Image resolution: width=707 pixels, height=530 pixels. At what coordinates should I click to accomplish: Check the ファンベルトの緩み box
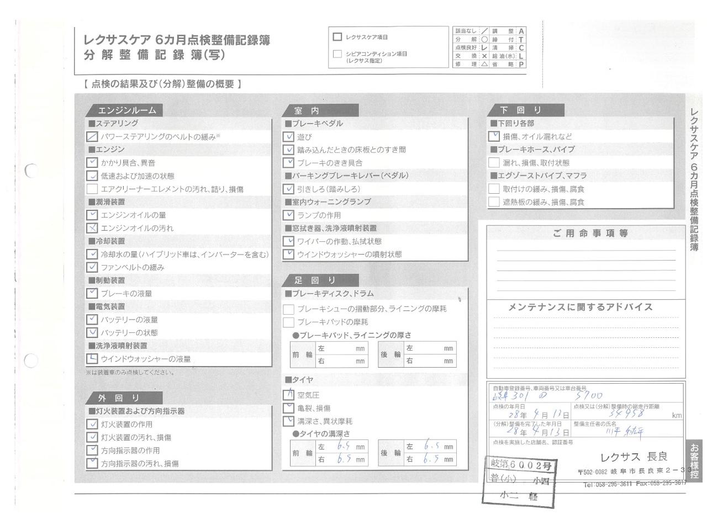[x=92, y=267]
